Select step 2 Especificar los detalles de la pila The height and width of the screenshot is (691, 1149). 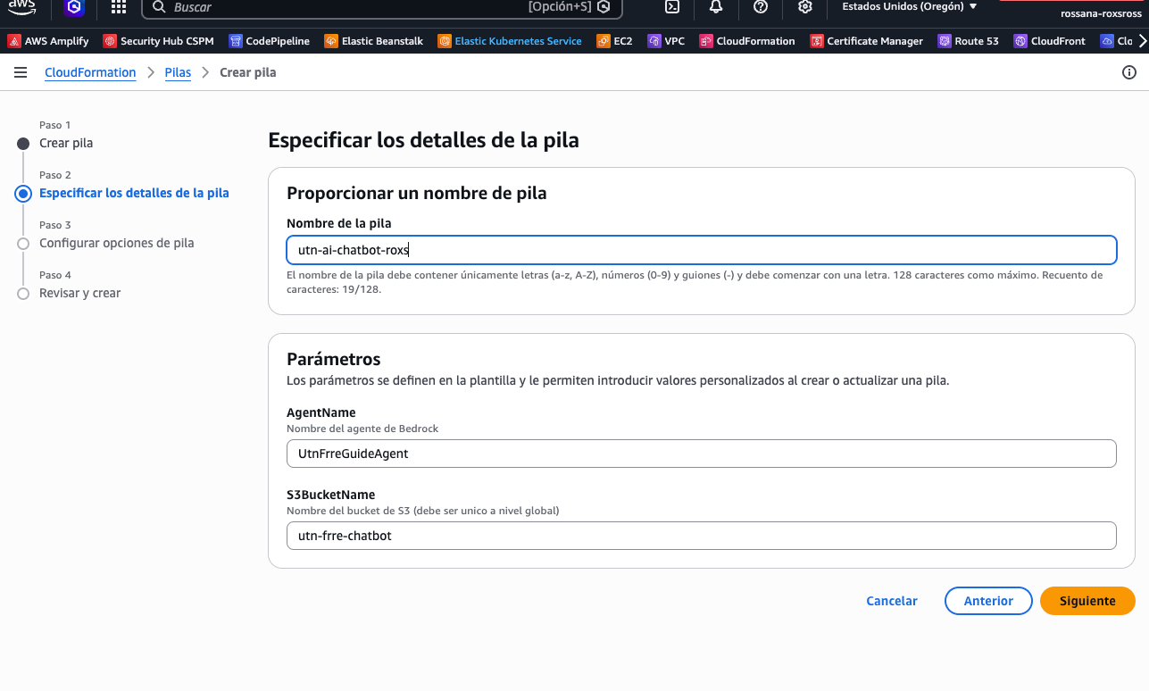(134, 193)
